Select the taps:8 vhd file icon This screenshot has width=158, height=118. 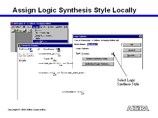pos(54,59)
